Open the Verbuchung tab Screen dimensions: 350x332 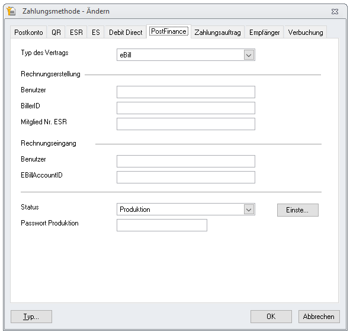tap(306, 33)
